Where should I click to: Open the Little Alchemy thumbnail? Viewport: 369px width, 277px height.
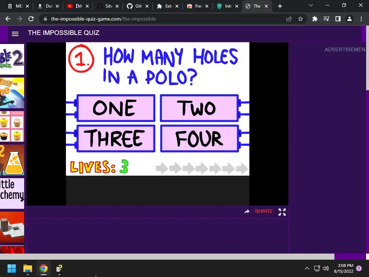click(x=12, y=193)
